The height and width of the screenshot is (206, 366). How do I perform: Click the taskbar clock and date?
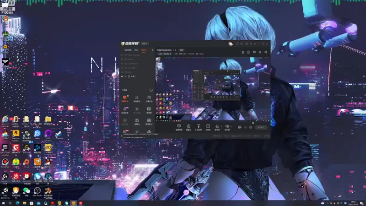[x=353, y=203]
